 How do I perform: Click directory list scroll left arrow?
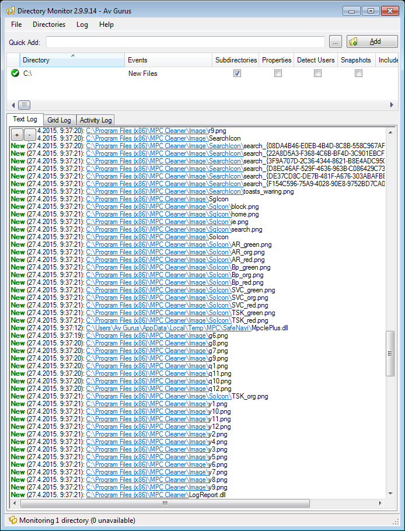tap(13, 105)
